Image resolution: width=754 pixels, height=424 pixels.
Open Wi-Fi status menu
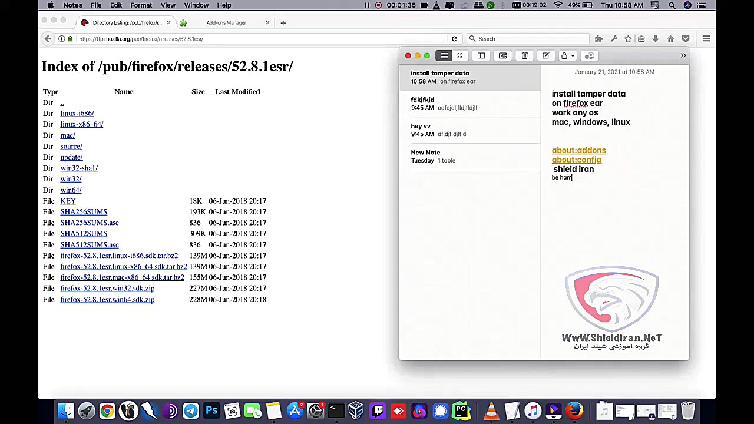558,5
